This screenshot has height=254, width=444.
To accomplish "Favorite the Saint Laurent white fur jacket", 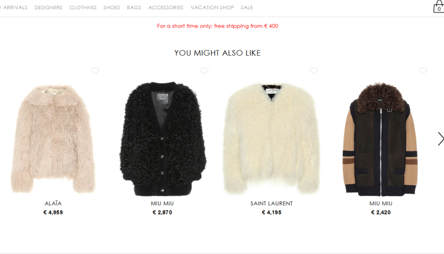I will 314,71.
